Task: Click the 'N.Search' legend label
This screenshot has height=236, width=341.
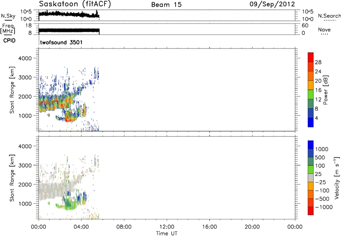Action: pyautogui.click(x=329, y=16)
